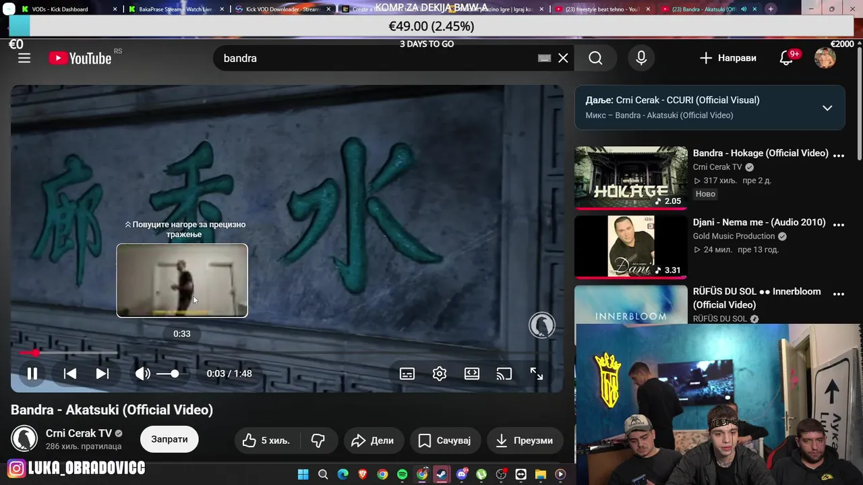Screen dimensions: 863x485
Task: Cast the video to a TV
Action: coord(504,373)
